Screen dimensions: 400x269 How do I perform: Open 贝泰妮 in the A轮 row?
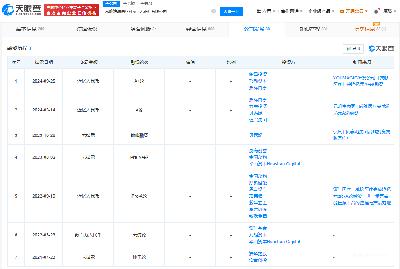point(256,113)
